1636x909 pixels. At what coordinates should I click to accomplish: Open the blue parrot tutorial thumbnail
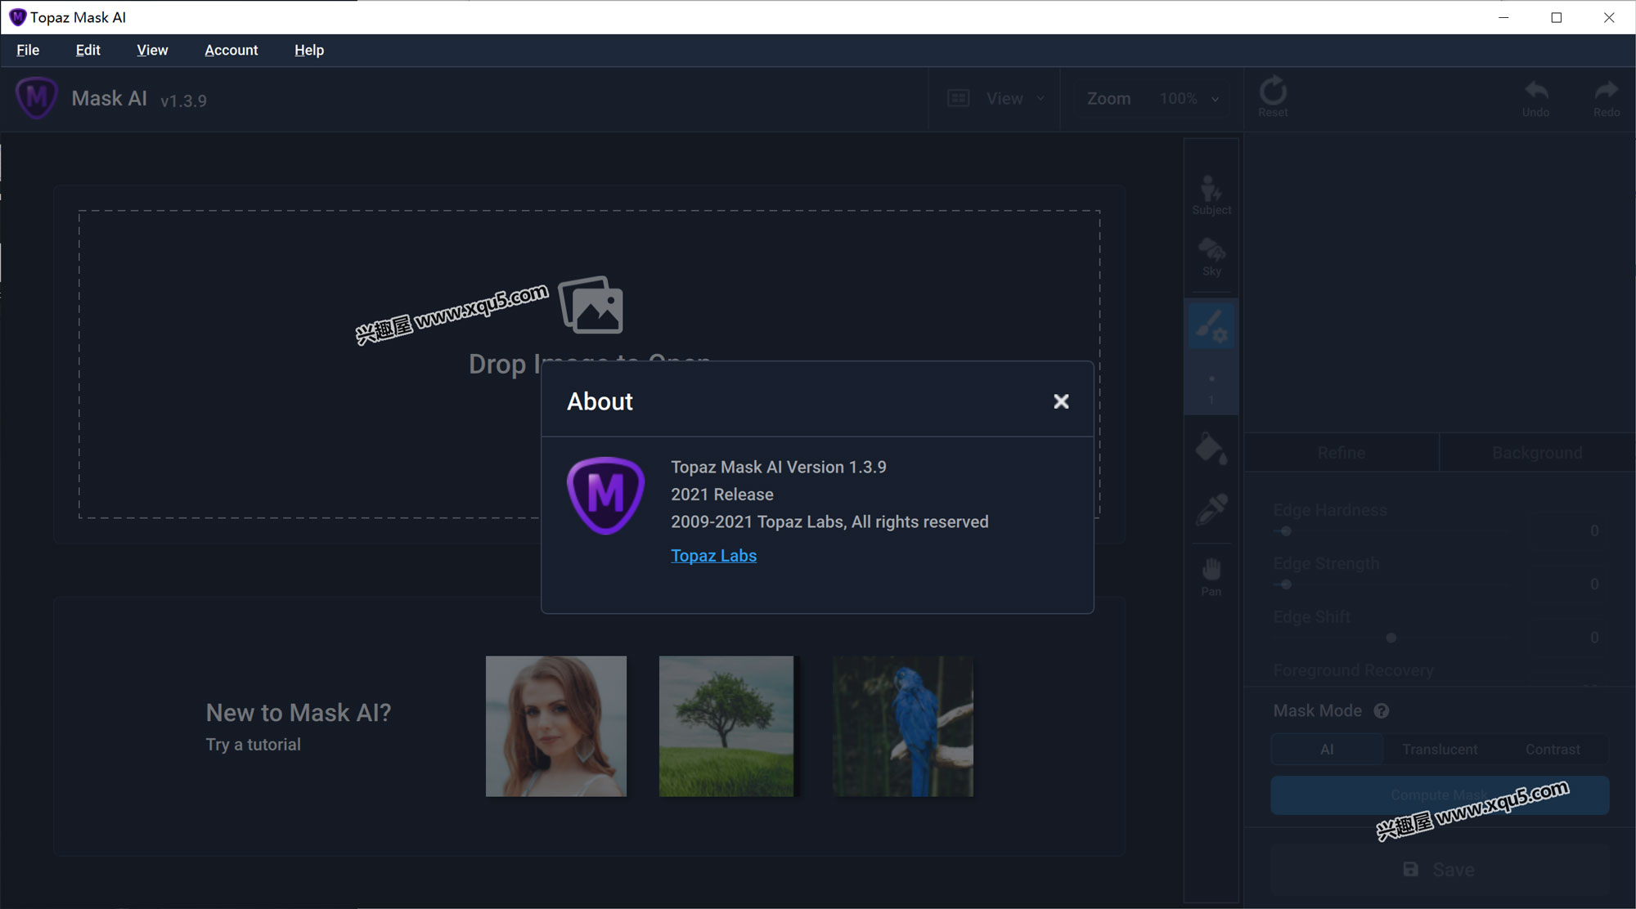tap(902, 726)
